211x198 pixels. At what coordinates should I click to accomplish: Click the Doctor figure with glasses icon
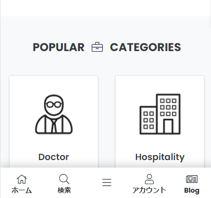pyautogui.click(x=54, y=114)
